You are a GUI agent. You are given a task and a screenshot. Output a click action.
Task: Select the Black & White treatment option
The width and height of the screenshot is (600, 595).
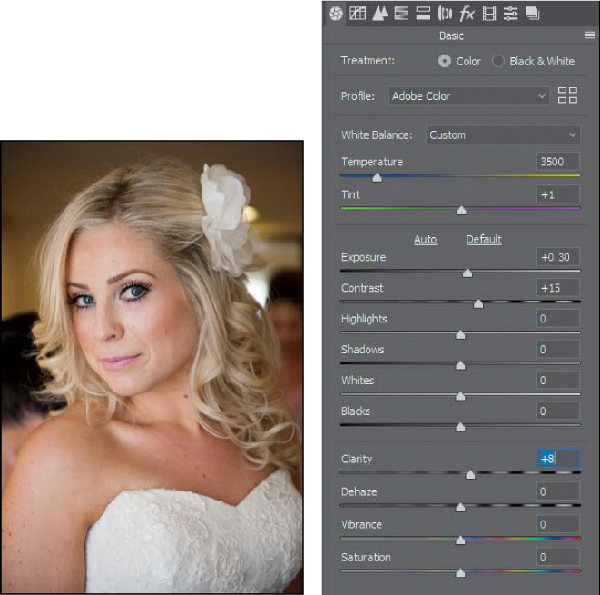[x=498, y=61]
